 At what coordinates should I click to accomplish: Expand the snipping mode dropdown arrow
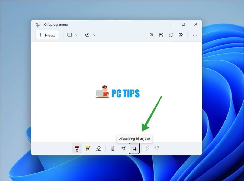[76, 35]
